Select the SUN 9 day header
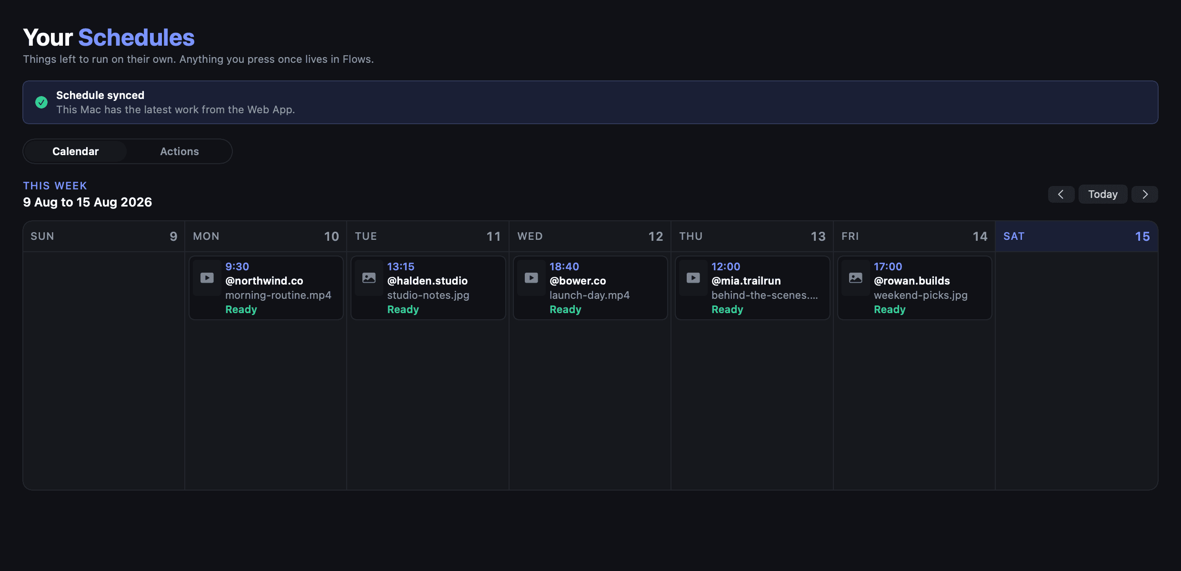1181x571 pixels. 104,236
